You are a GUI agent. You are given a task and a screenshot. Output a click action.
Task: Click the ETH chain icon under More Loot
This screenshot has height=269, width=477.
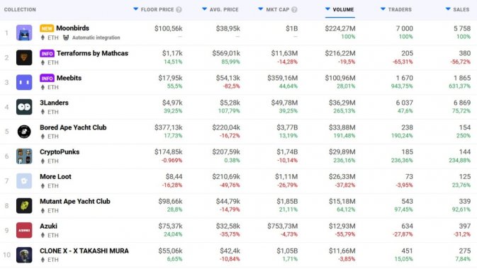pyautogui.click(x=43, y=185)
